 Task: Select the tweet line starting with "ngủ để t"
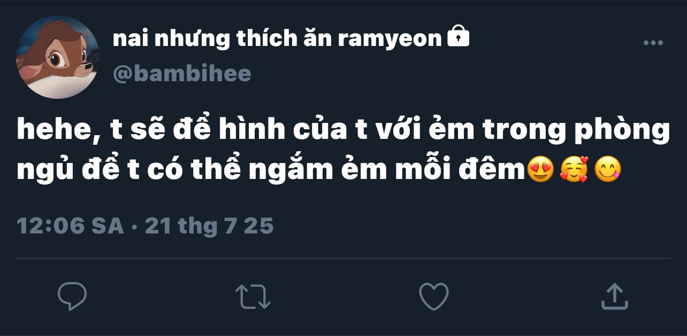[319, 171]
